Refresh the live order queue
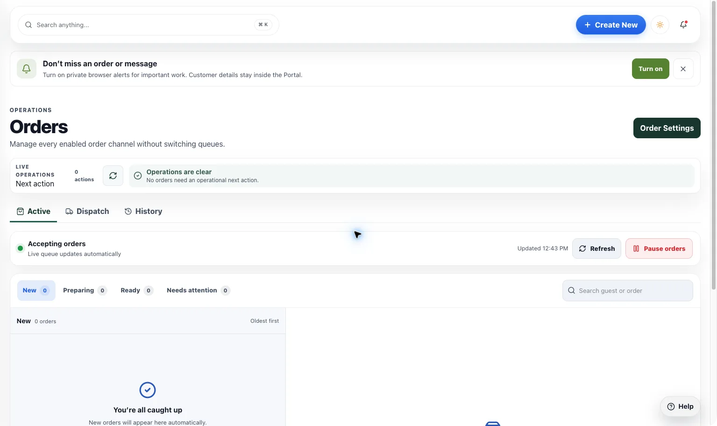 (596, 248)
